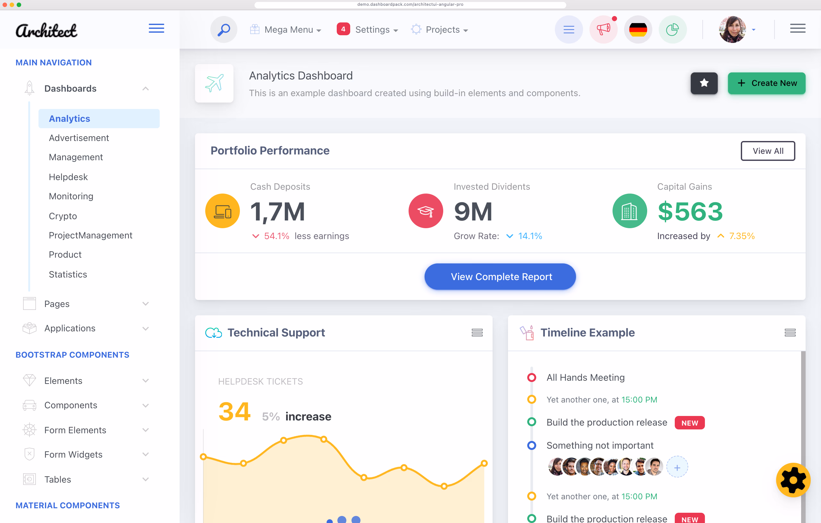
Task: Click the Components car icon
Action: (x=29, y=405)
